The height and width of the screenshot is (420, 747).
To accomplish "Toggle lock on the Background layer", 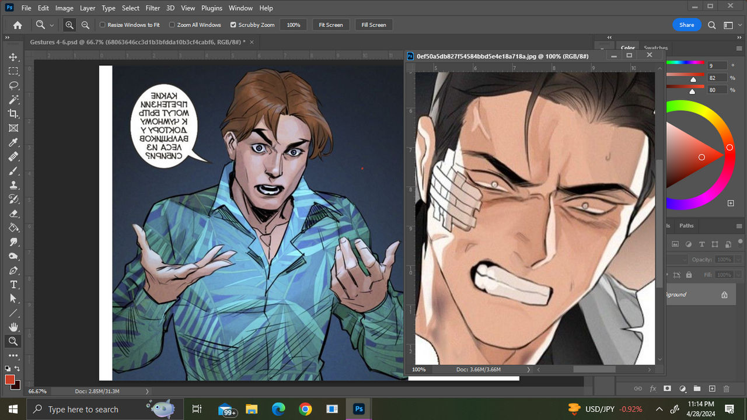I will point(724,295).
